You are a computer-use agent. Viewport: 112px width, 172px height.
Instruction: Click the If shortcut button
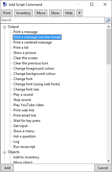(79, 13)
